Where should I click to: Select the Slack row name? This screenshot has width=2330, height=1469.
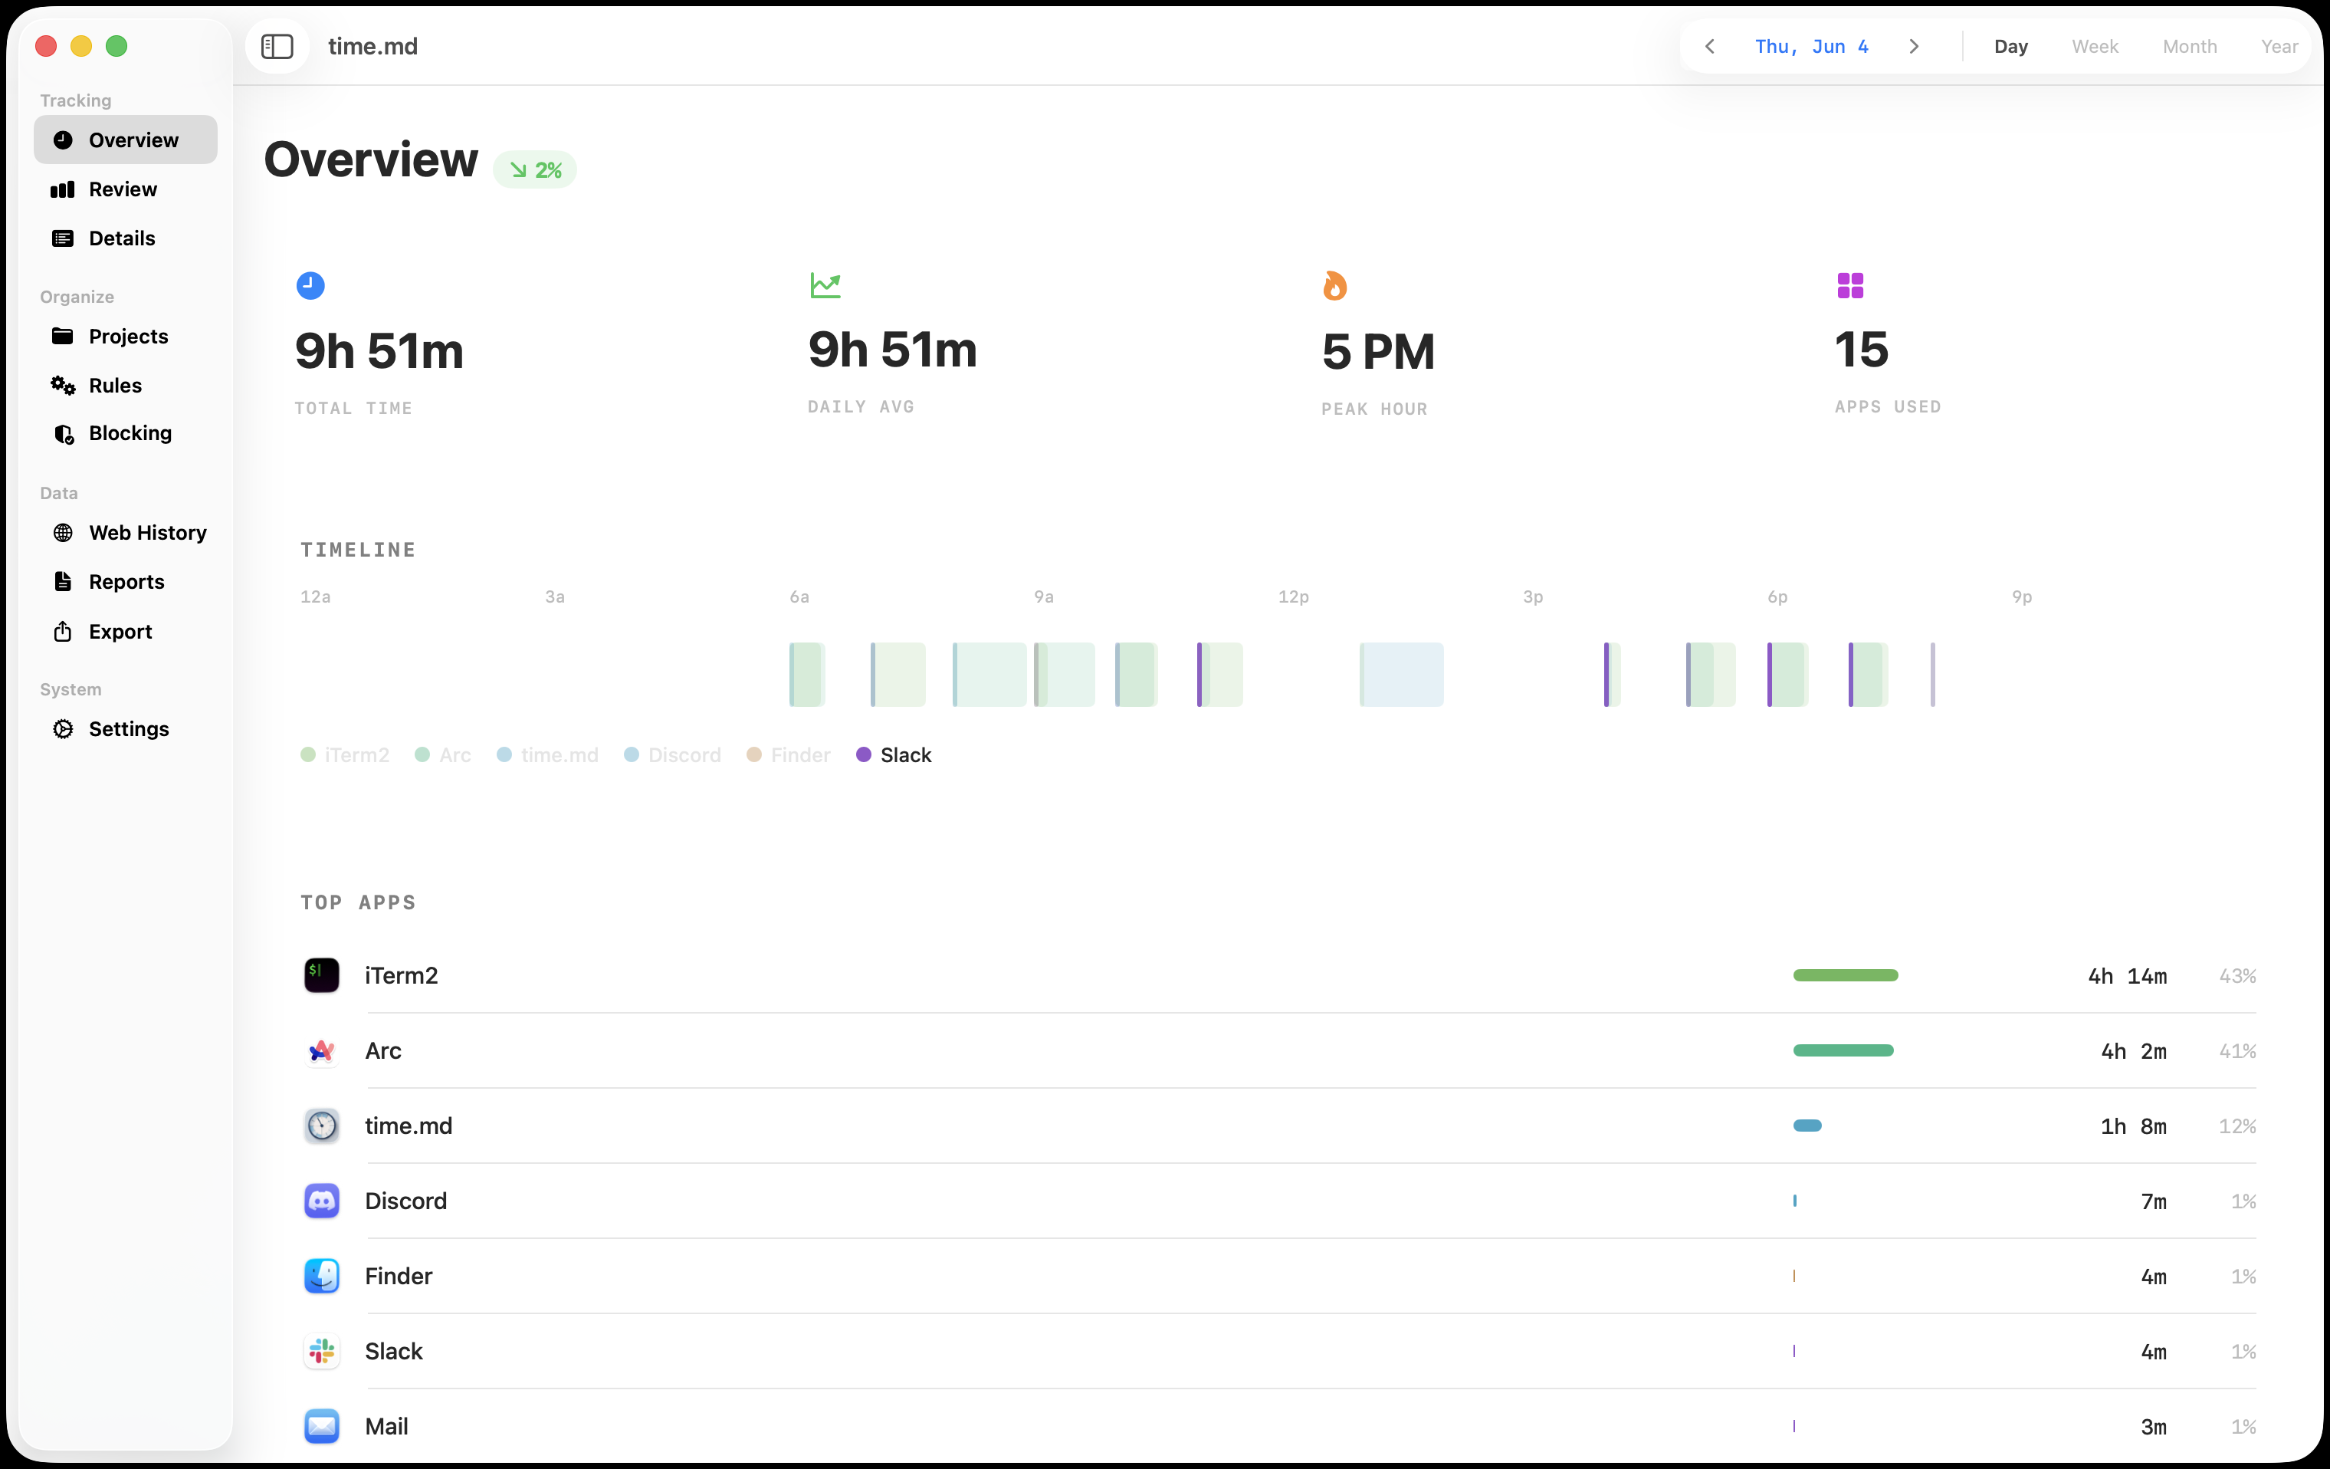click(394, 1352)
